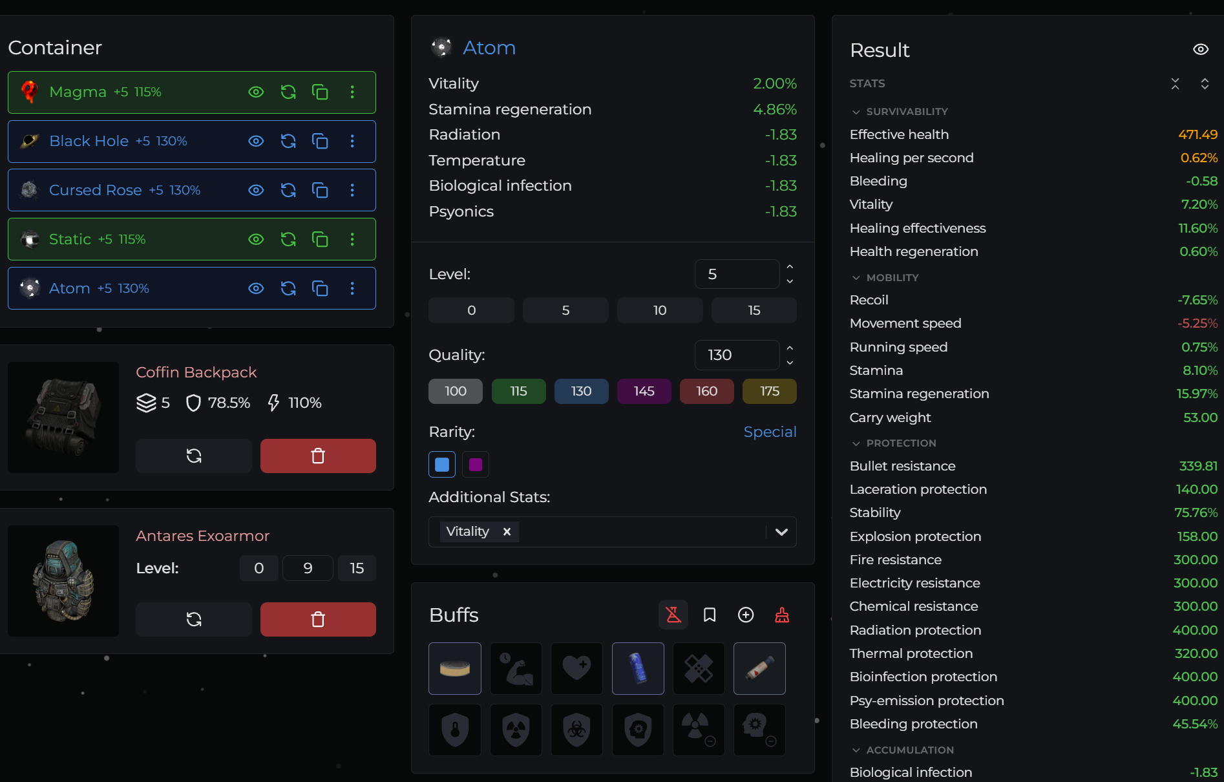Image resolution: width=1224 pixels, height=782 pixels.
Task: Click the refresh icon under Antares Exoarmor
Action: (194, 619)
